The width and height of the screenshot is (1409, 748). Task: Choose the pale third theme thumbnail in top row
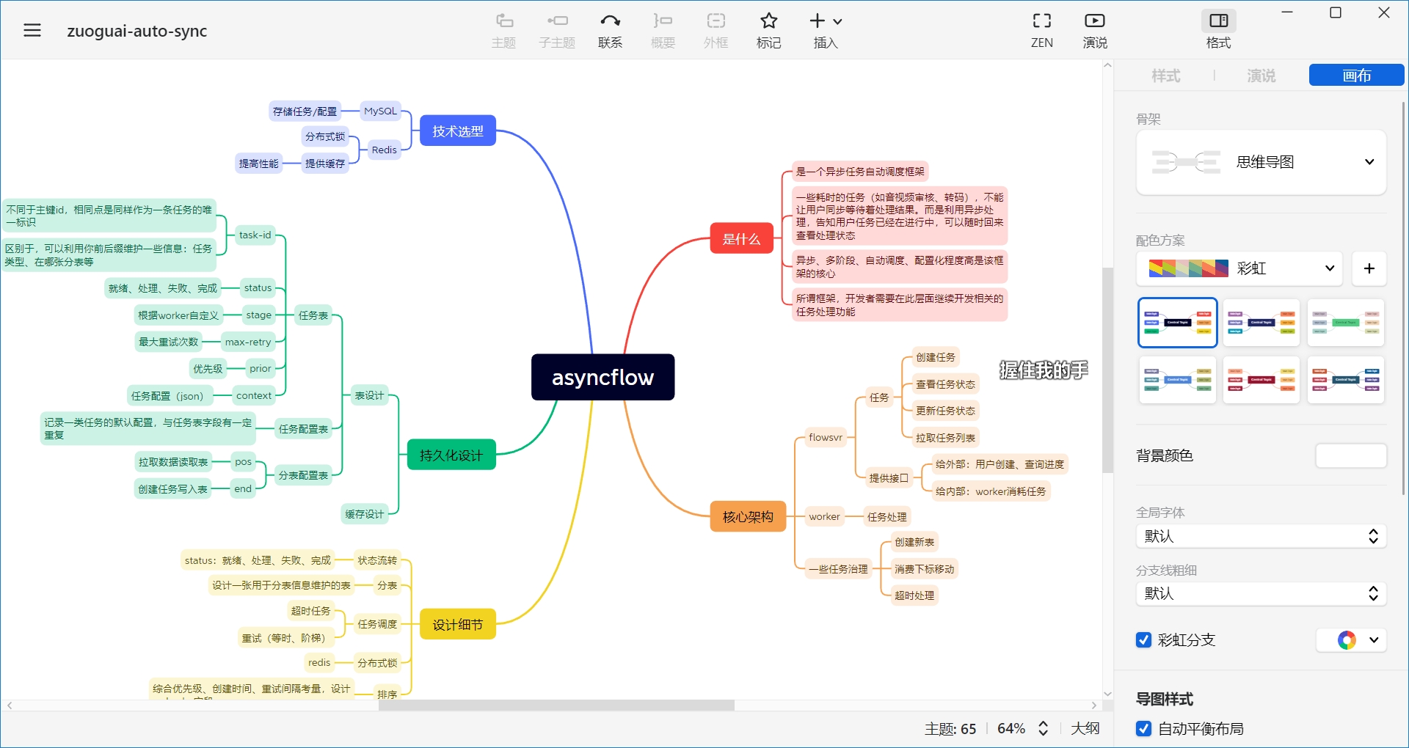tap(1346, 323)
